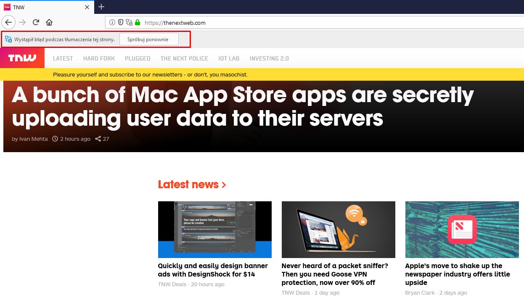524x303 pixels.
Task: Click the Apple News icon thumbnail
Action: 462,229
